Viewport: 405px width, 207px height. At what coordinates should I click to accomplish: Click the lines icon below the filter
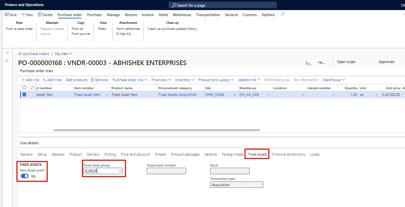7,61
